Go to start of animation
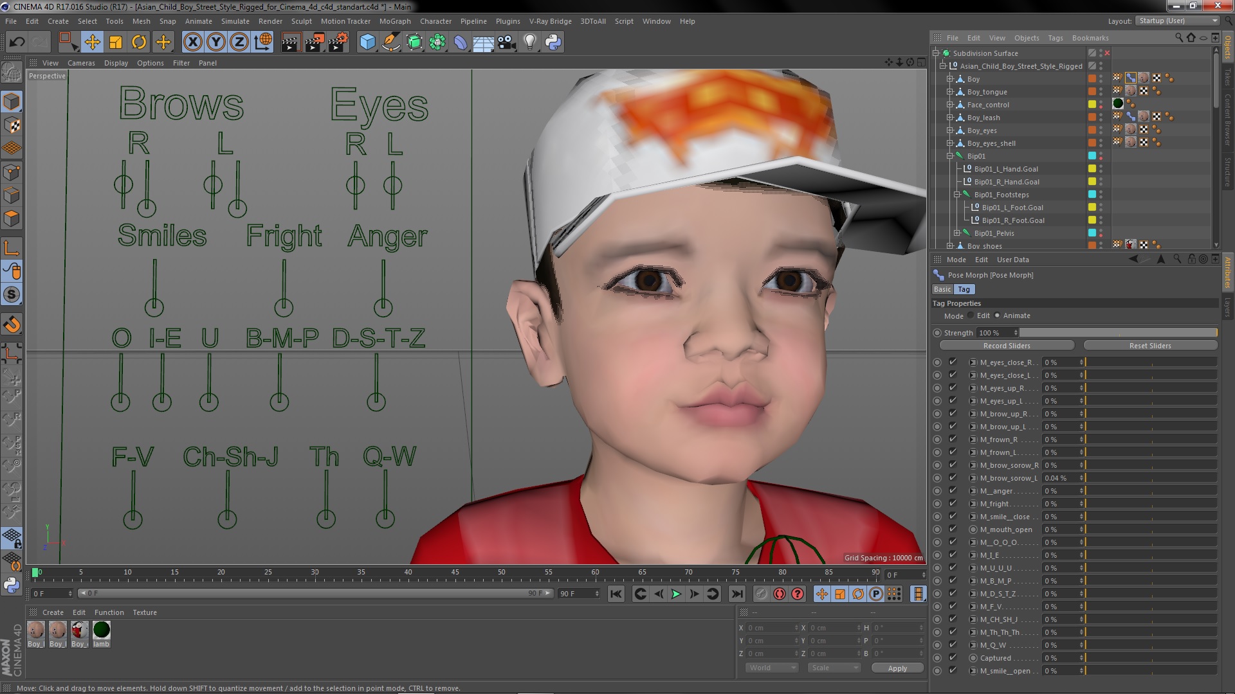Screen dimensions: 1235x694 pyautogui.click(x=616, y=594)
